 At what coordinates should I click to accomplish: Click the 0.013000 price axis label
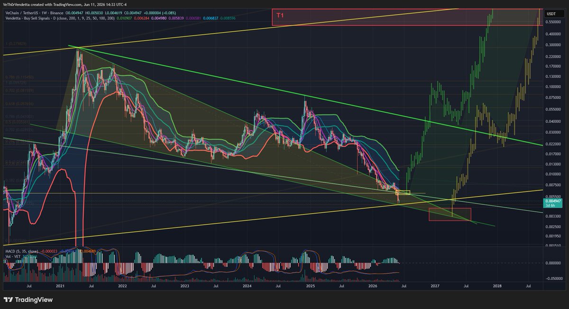(553, 164)
